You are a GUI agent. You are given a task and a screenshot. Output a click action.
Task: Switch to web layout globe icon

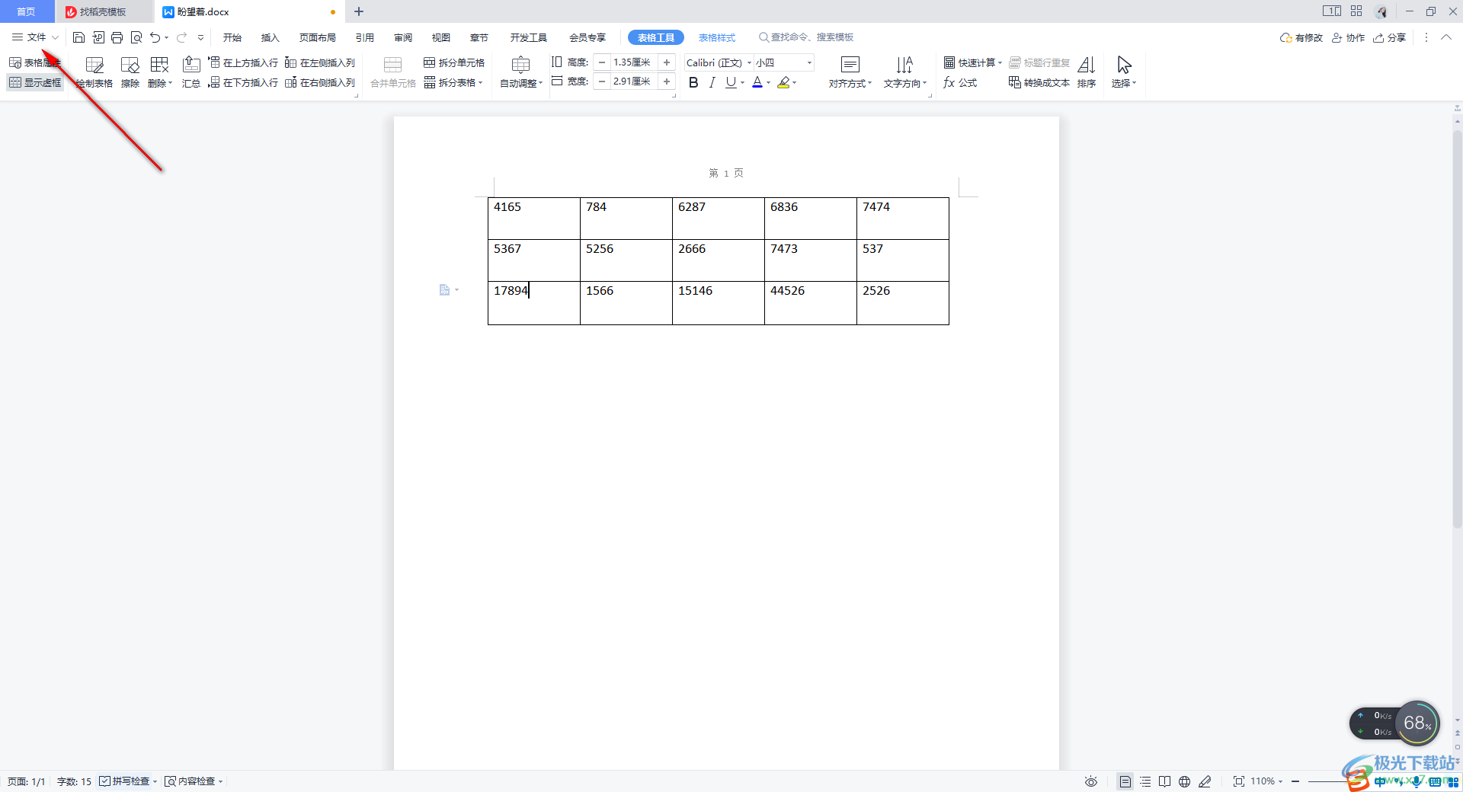1185,781
